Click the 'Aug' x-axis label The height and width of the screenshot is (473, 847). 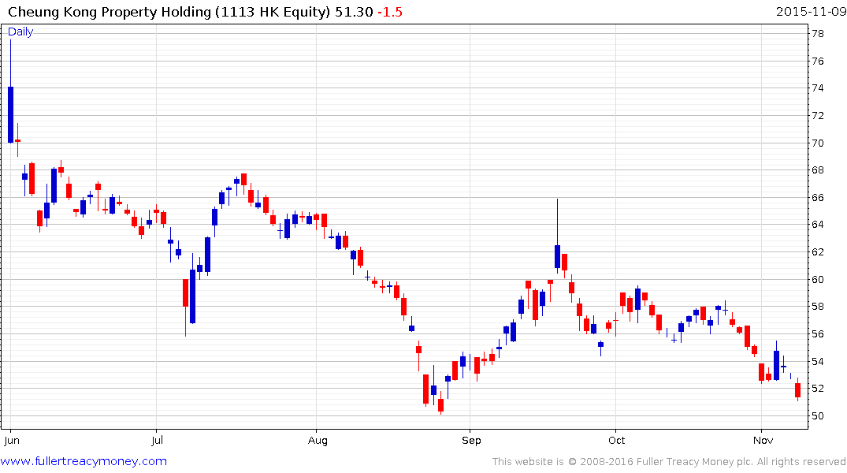pyautogui.click(x=318, y=440)
